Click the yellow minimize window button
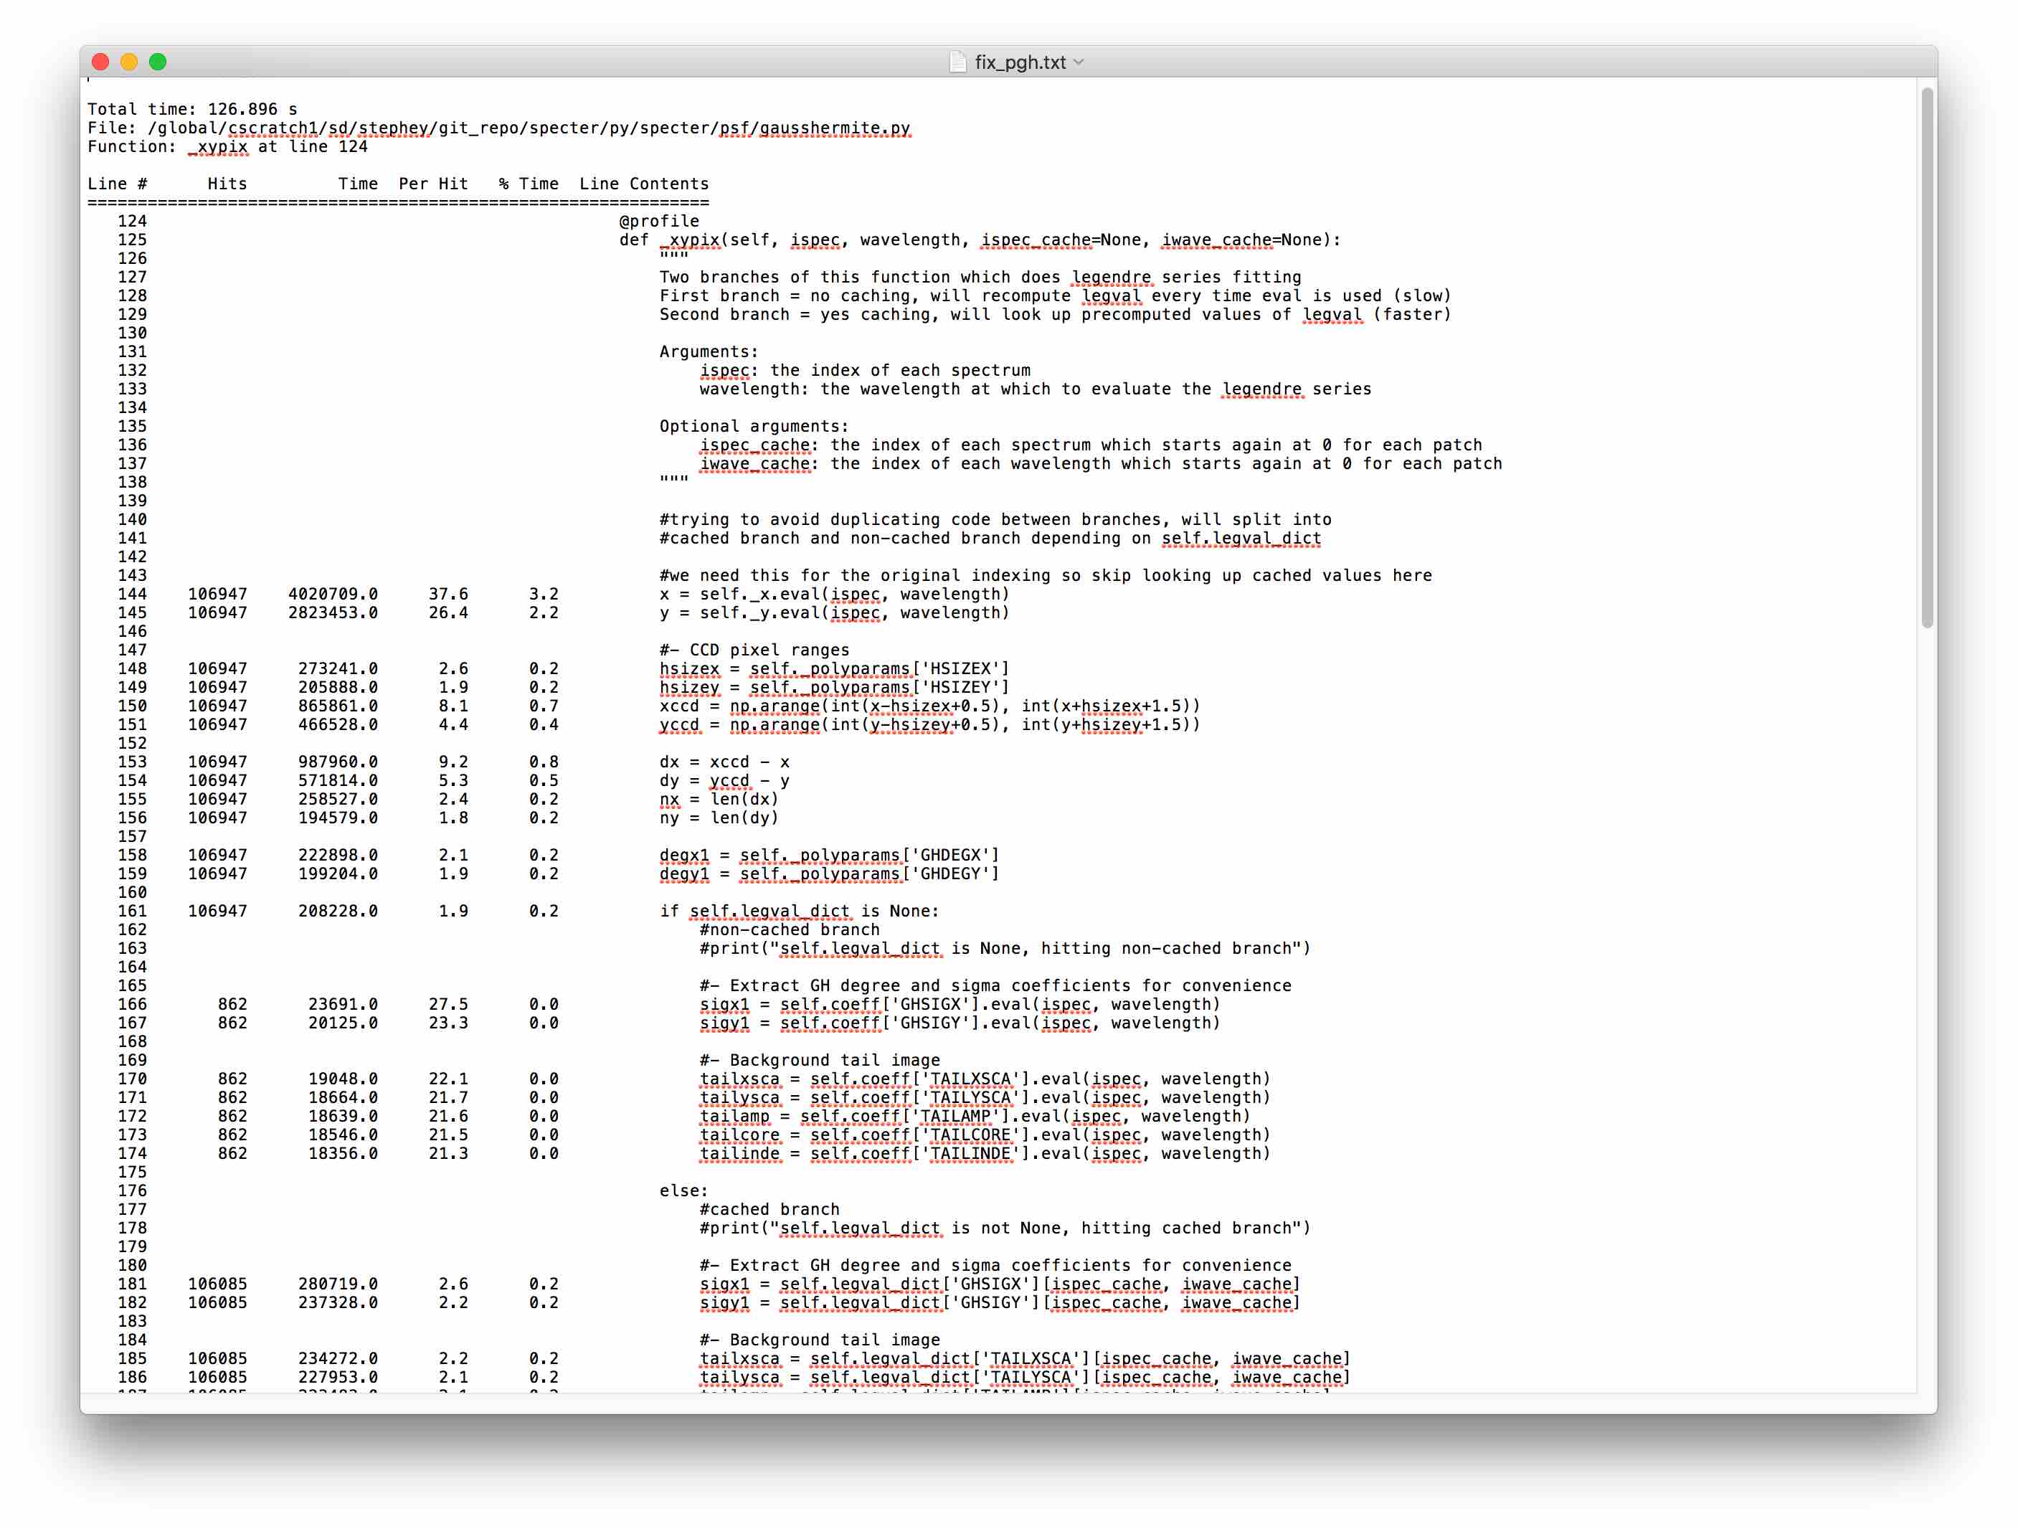The width and height of the screenshot is (2018, 1529). coord(127,61)
